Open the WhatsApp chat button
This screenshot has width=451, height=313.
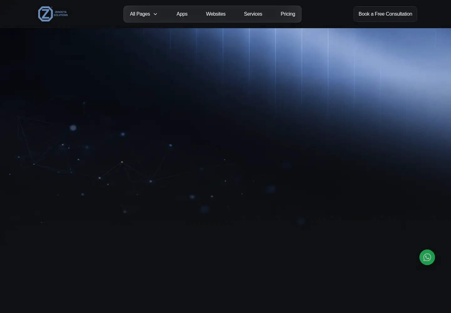pos(427,257)
